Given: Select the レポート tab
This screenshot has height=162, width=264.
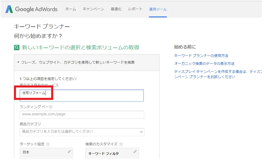Looking at the screenshot, I should [x=135, y=9].
